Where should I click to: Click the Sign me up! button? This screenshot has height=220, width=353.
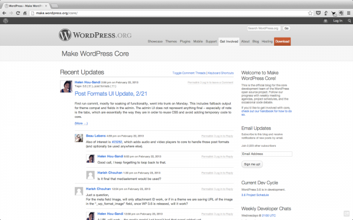(252, 164)
